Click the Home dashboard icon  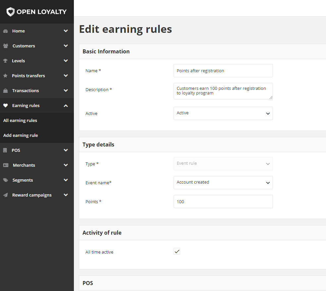pos(6,31)
